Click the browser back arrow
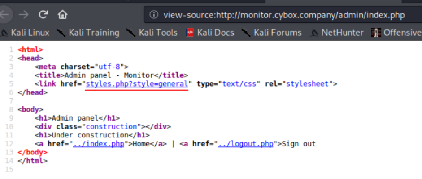This screenshot has height=179, width=422. (4, 15)
